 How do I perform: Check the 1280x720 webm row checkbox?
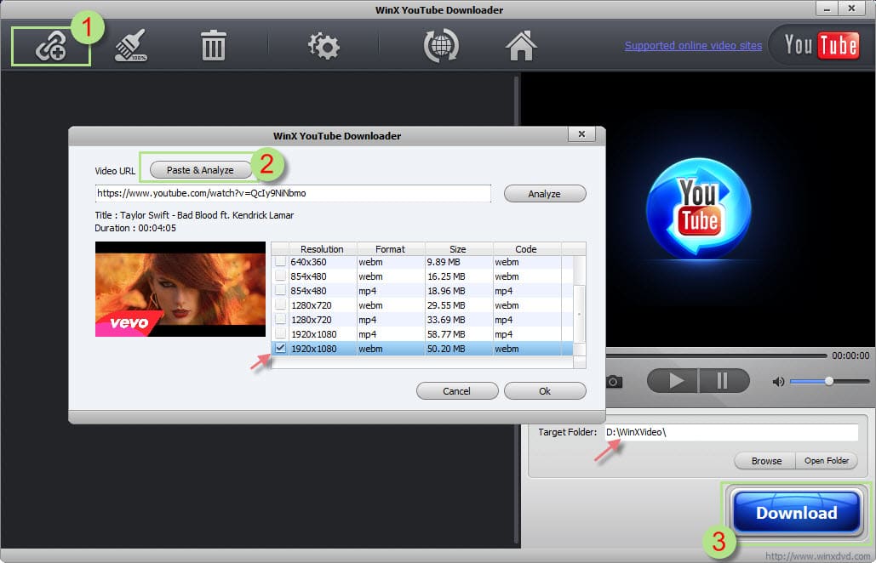tap(280, 305)
